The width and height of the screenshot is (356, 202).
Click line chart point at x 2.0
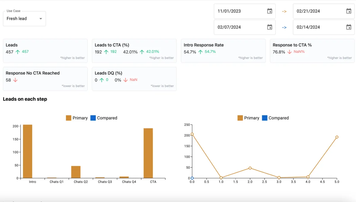(250, 168)
